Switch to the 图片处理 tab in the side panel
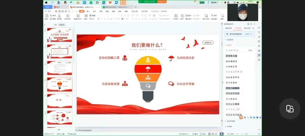Screen dimensions: 305x136 [247, 28]
